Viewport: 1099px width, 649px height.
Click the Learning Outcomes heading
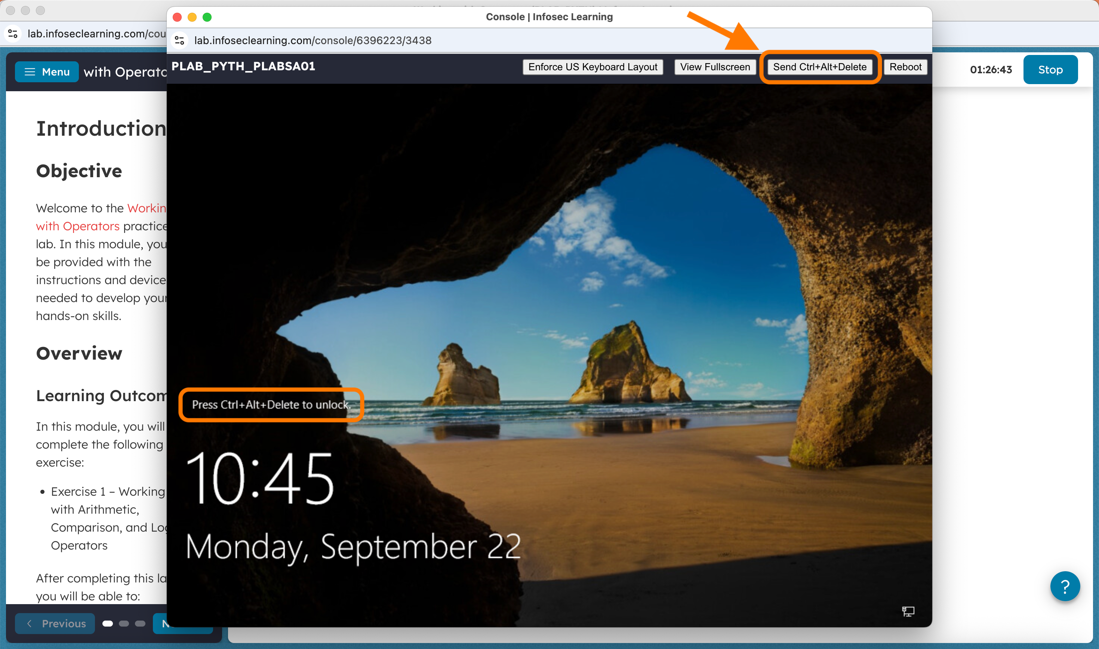coord(101,396)
